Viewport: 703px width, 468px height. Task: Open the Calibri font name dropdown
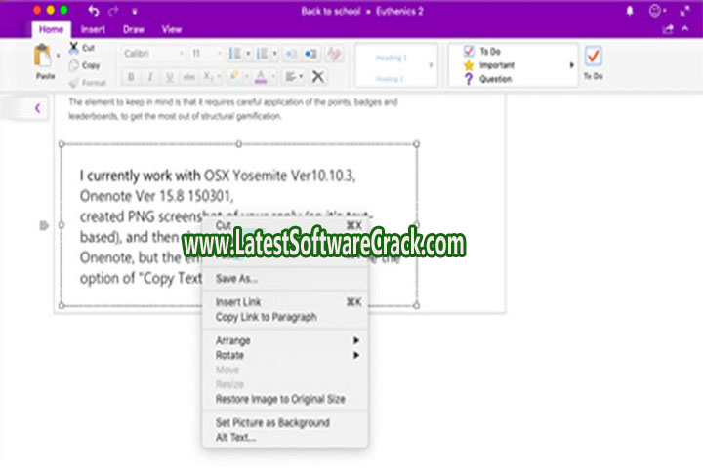tap(151, 54)
